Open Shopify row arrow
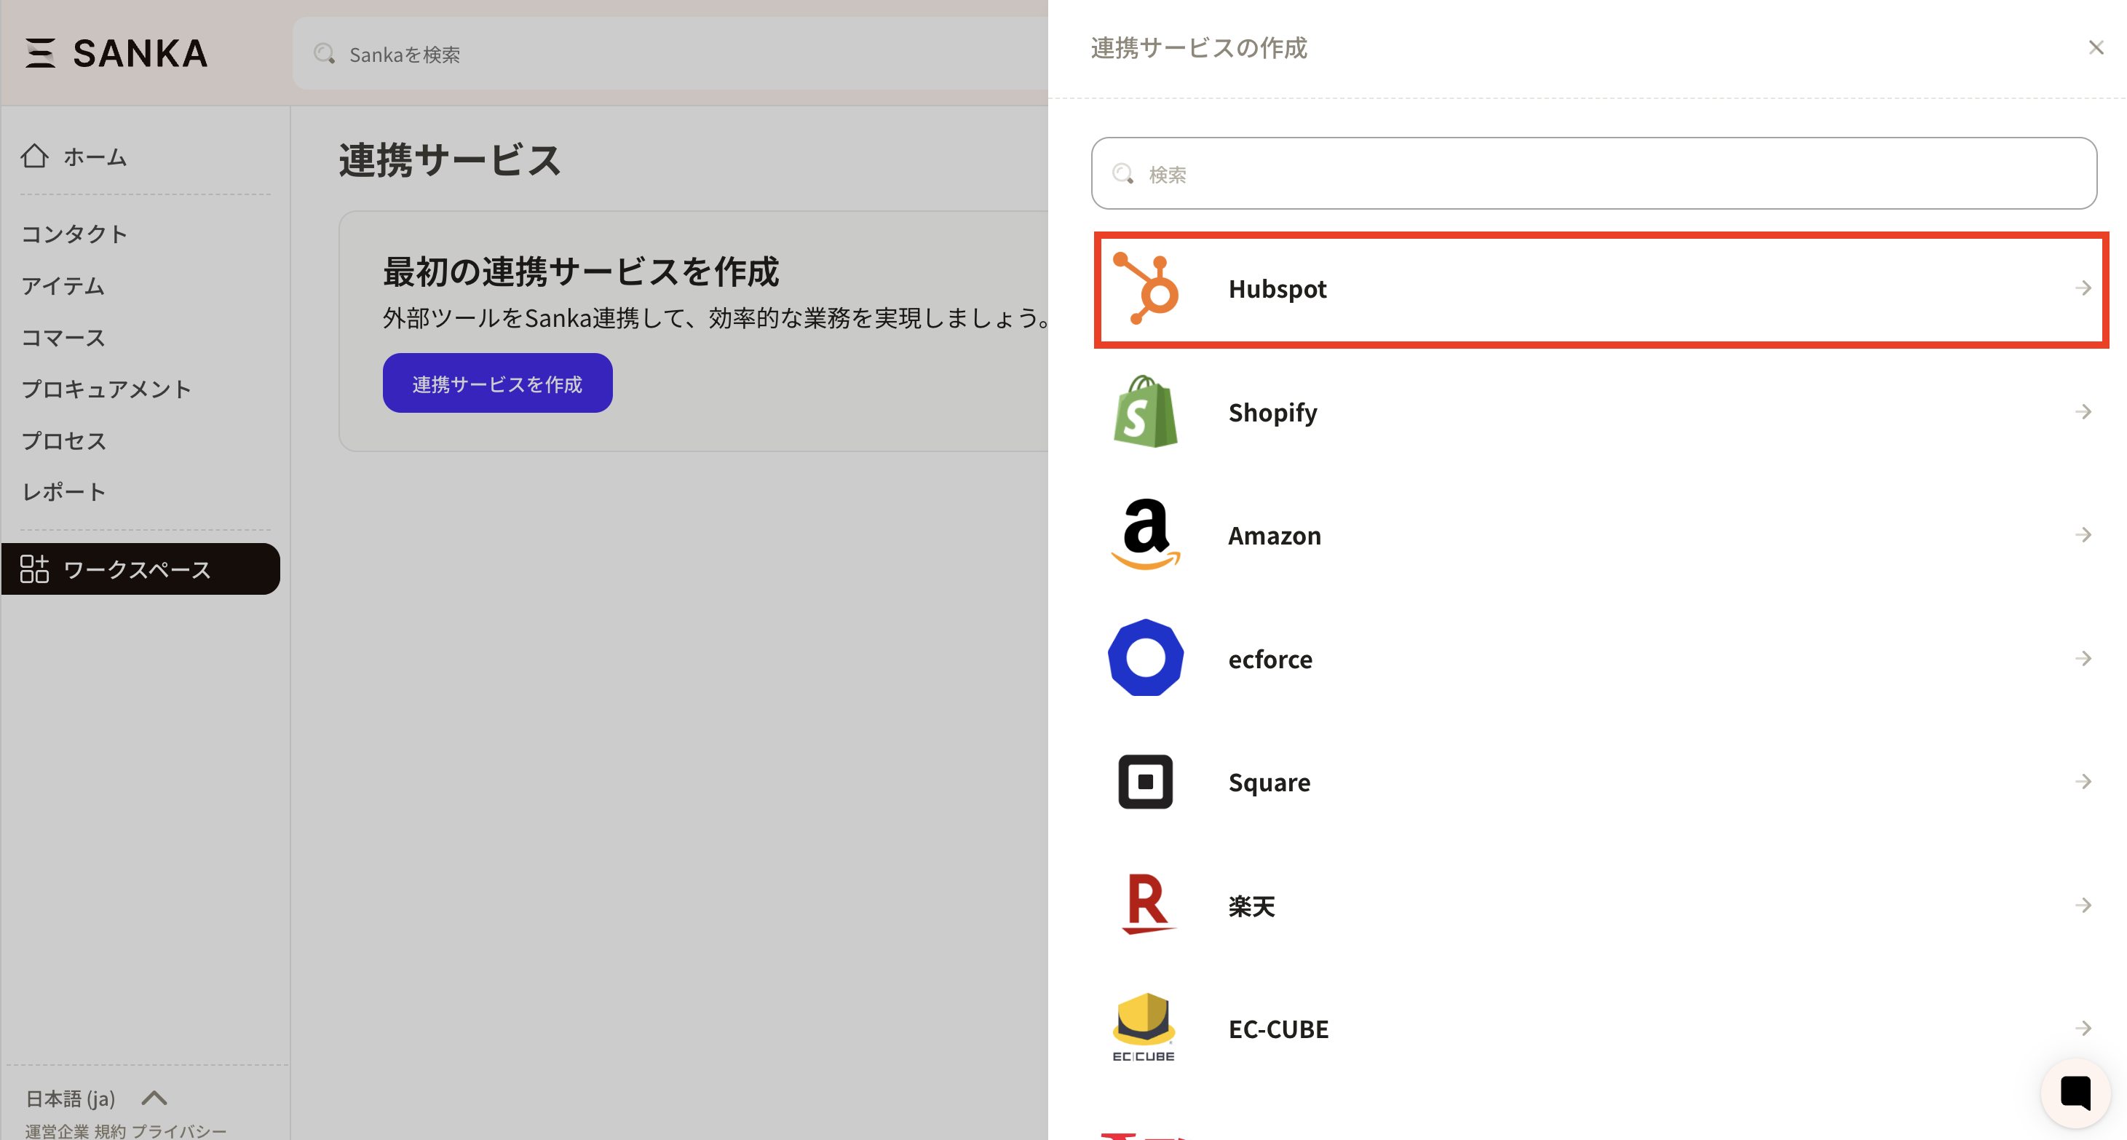2127x1140 pixels. (2083, 411)
